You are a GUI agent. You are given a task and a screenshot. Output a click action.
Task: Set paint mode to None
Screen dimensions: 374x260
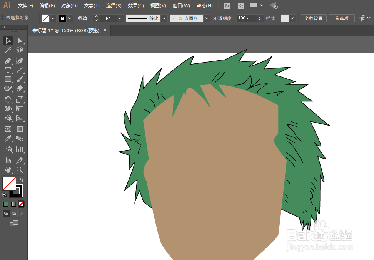point(21,204)
